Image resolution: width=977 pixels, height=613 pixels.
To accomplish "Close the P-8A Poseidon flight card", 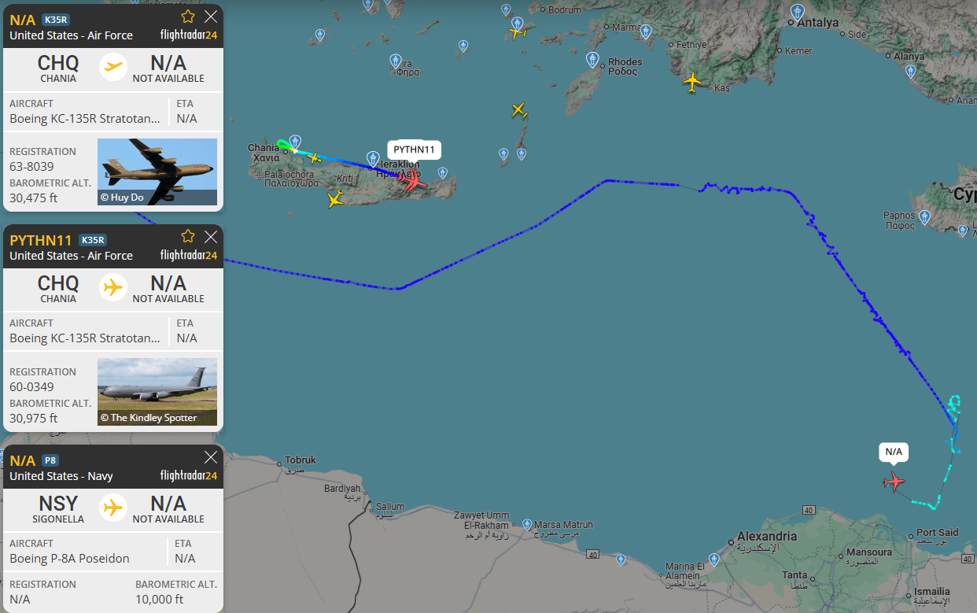I will 211,456.
